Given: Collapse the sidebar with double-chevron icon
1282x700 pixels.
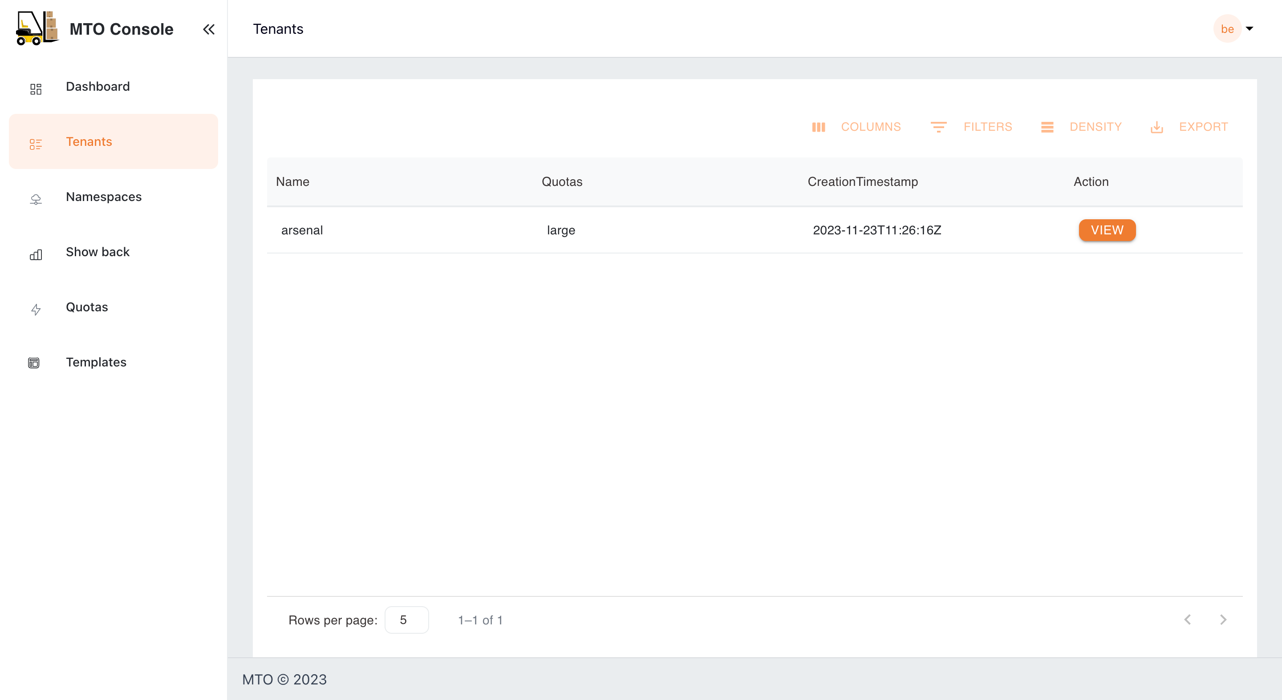Looking at the screenshot, I should (x=208, y=29).
